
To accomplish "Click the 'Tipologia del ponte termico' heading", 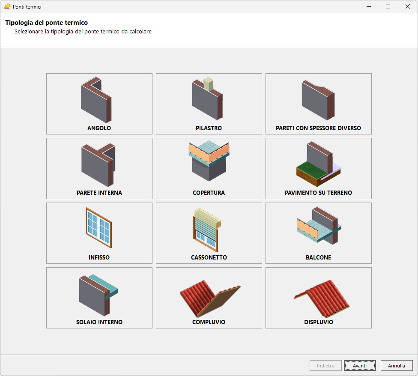I will click(x=46, y=23).
